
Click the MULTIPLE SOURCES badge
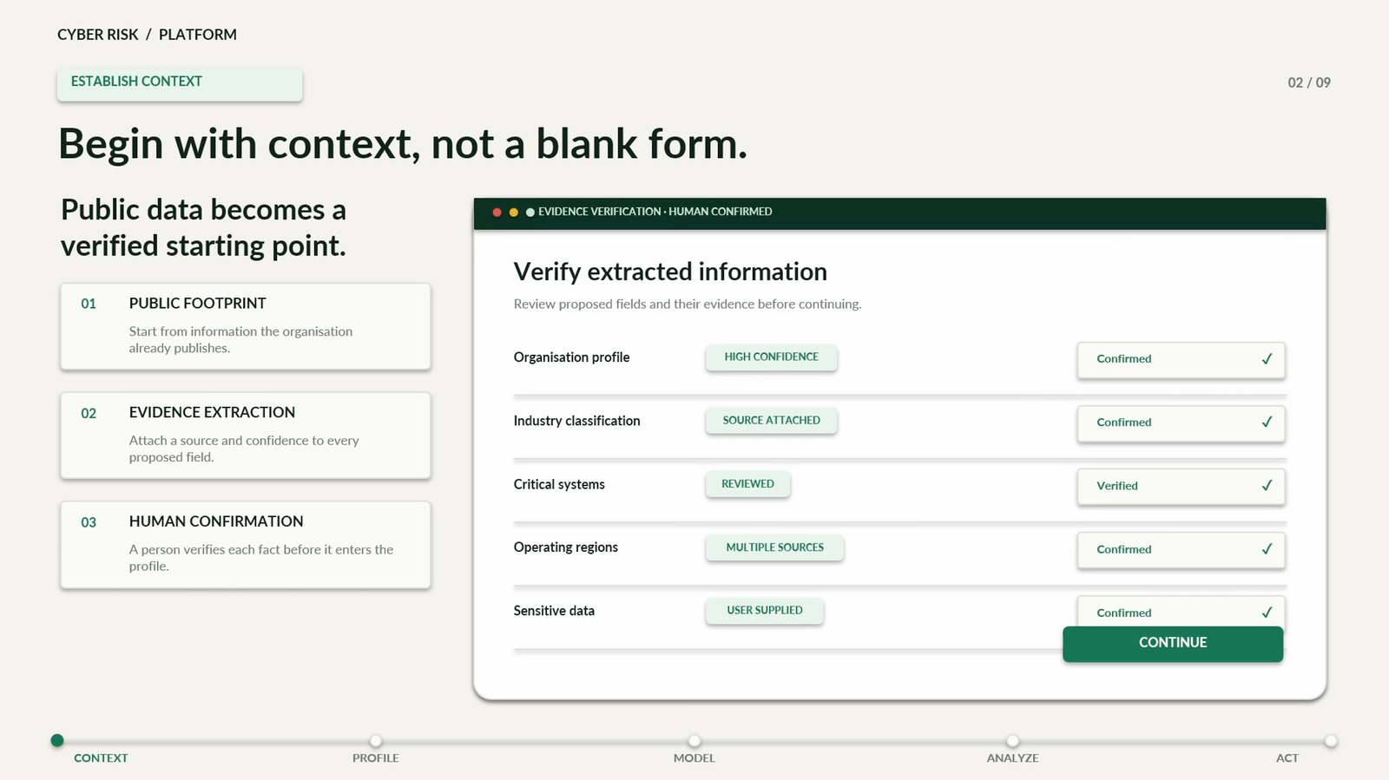pos(774,547)
